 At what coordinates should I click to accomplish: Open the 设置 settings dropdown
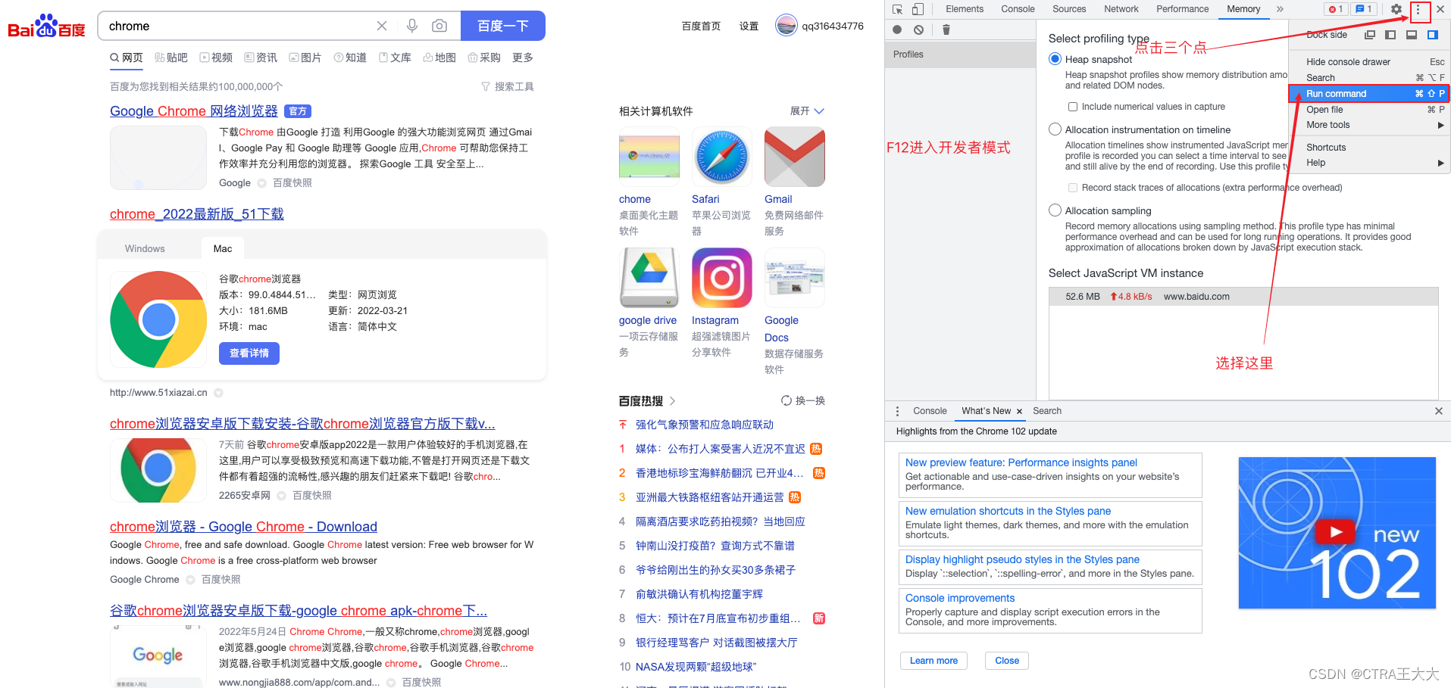pos(749,26)
